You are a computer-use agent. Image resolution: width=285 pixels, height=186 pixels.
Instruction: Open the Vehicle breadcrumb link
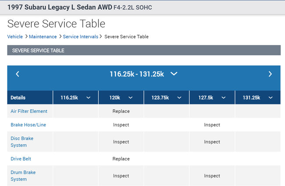pyautogui.click(x=15, y=37)
